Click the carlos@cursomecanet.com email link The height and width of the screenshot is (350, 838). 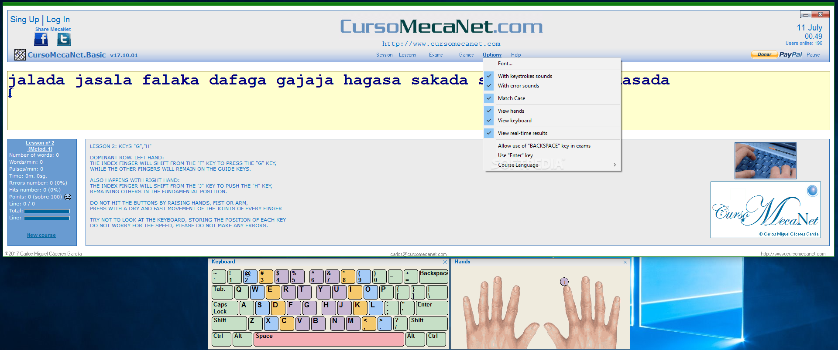coord(419,254)
